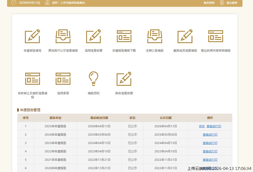
Task: Click 查看或打印 for the 2024年度报告
Action: [x=210, y=135]
